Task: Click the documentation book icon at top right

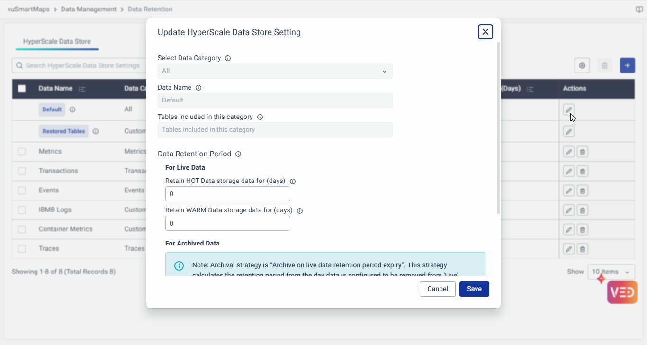Action: (x=639, y=9)
